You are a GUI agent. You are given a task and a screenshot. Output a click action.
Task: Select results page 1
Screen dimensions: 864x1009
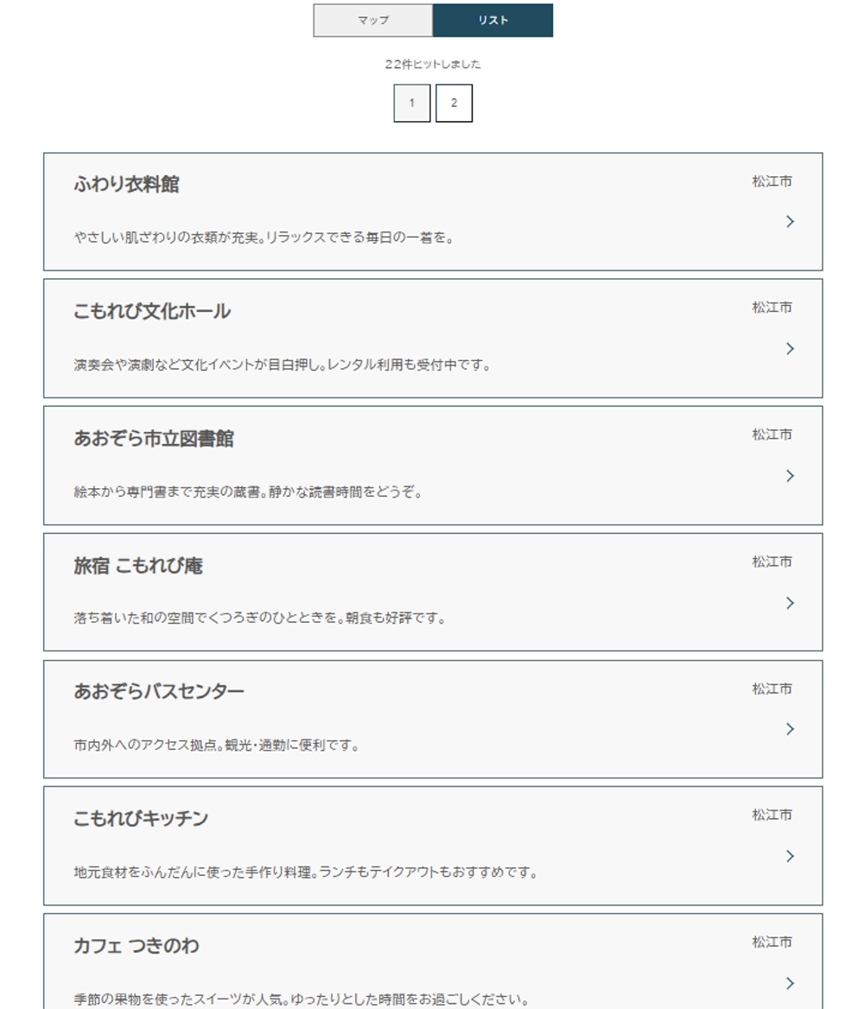[412, 103]
